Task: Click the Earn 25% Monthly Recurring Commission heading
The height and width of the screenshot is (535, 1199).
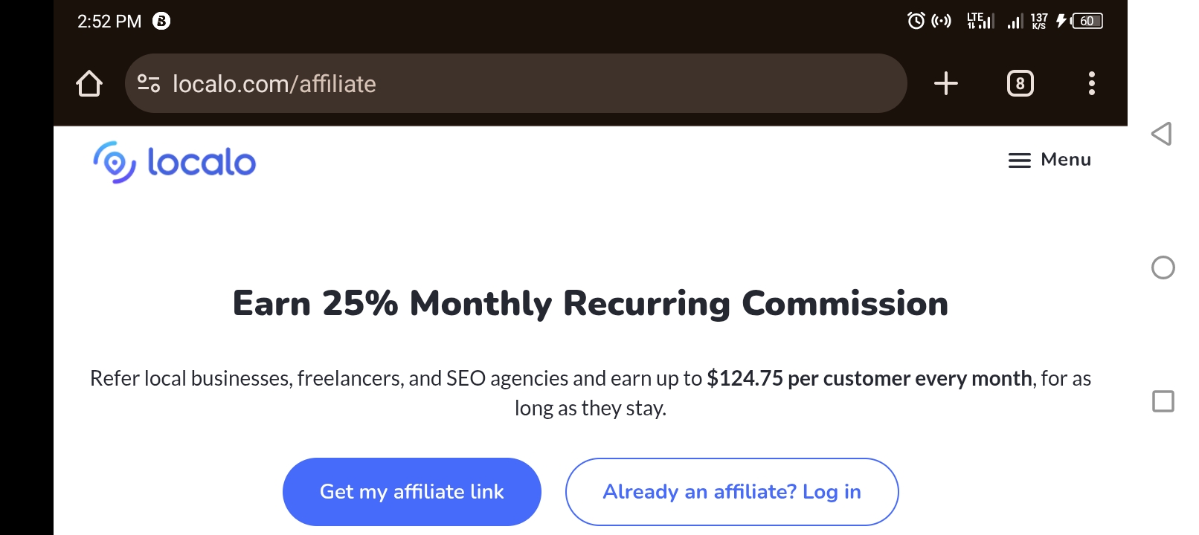Action: [591, 304]
